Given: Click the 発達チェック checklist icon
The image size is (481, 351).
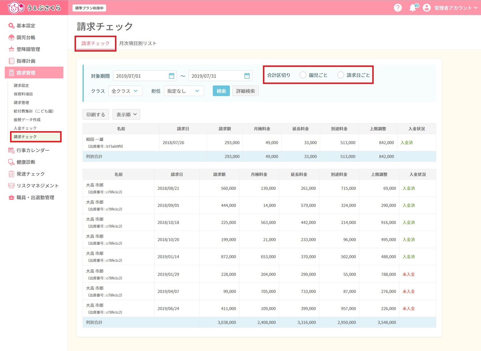Looking at the screenshot, I should pyautogui.click(x=11, y=174).
